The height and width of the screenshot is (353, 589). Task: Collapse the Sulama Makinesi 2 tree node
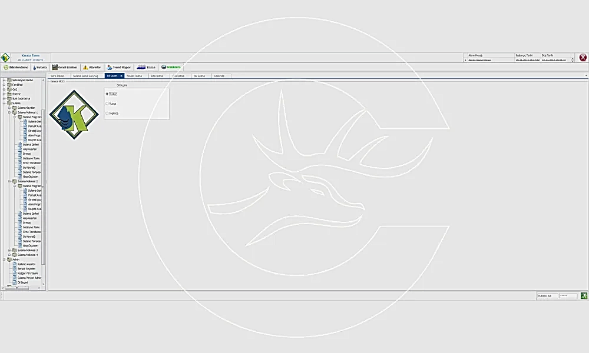pos(9,181)
